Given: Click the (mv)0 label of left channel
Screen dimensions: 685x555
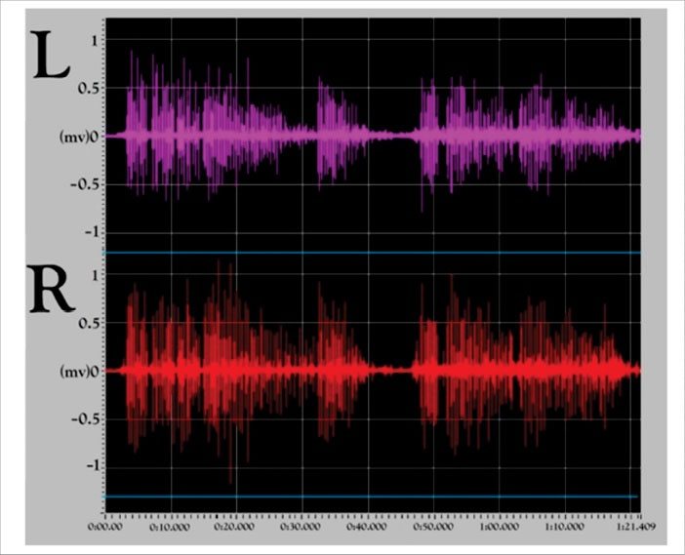Looking at the screenshot, I should click(79, 137).
